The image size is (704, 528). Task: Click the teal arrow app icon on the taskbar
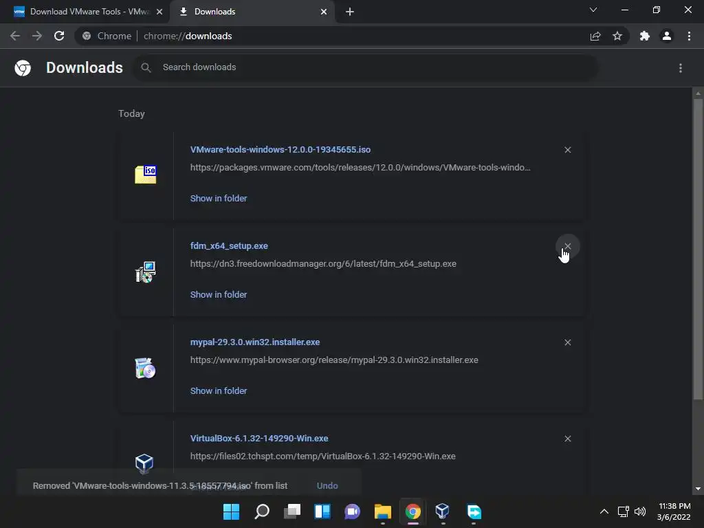(474, 511)
